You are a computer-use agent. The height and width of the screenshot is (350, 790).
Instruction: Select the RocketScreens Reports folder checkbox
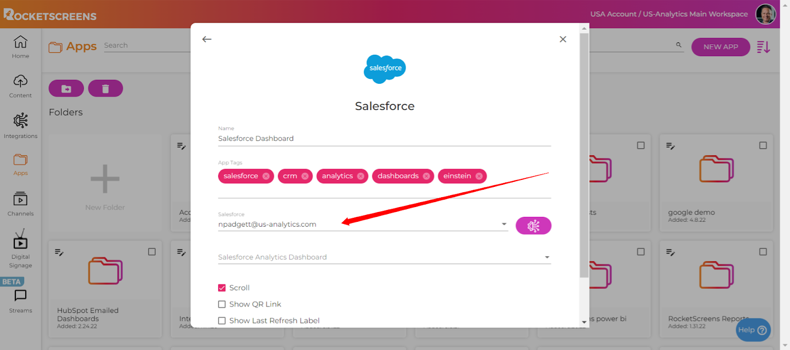[x=763, y=252]
